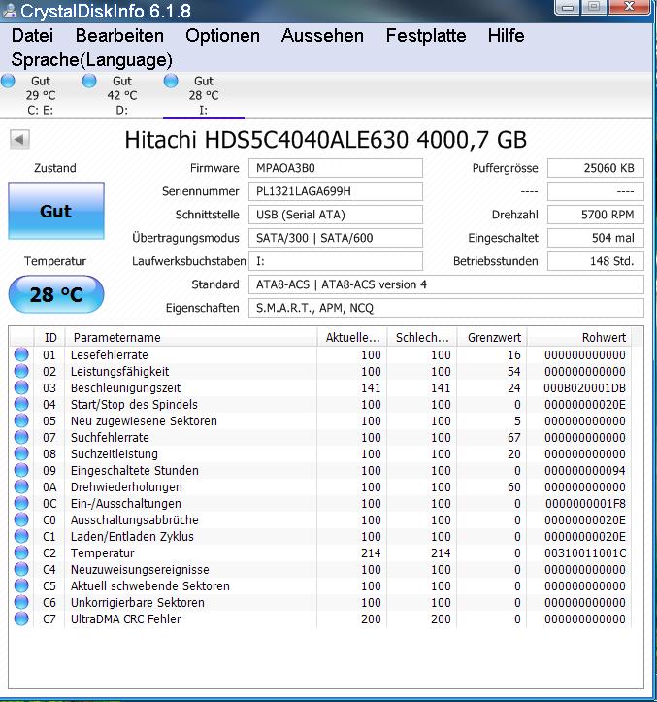657x702 pixels.
Task: Click the health orb beside C: E: drive
Action: pyautogui.click(x=8, y=81)
